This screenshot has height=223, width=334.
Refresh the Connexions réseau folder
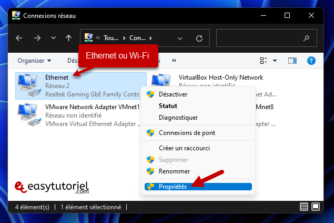click(x=199, y=38)
